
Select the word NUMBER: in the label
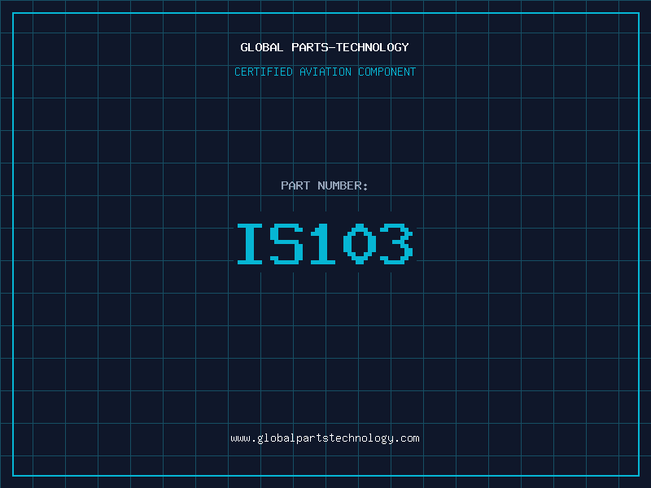[x=343, y=185]
